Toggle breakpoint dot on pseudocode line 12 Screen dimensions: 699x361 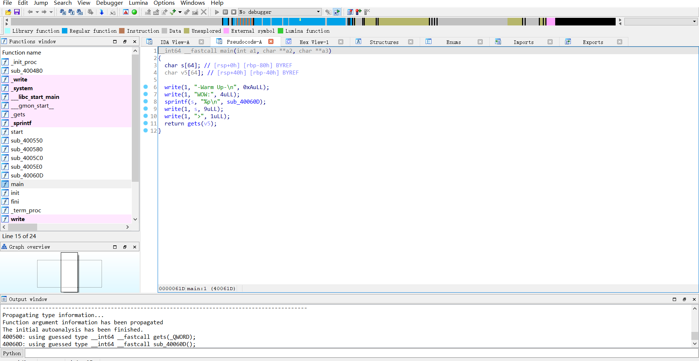point(146,131)
